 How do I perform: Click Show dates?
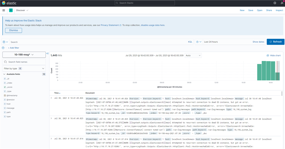(258, 42)
